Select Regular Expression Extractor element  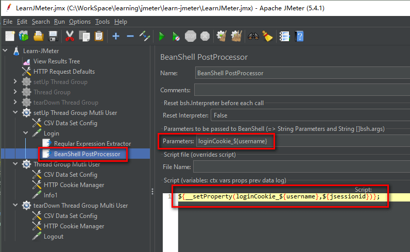click(92, 144)
